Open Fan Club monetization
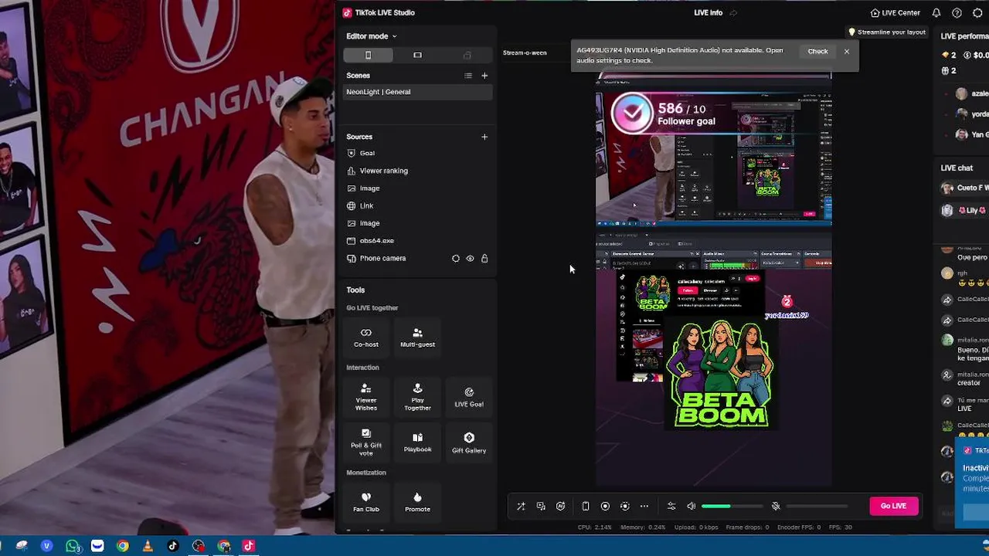 [366, 502]
